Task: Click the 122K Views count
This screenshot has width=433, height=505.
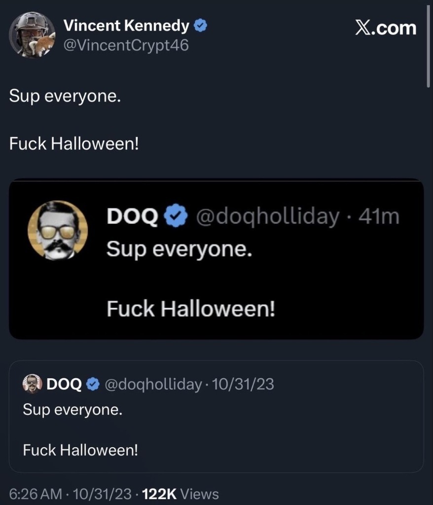Action: pyautogui.click(x=180, y=494)
